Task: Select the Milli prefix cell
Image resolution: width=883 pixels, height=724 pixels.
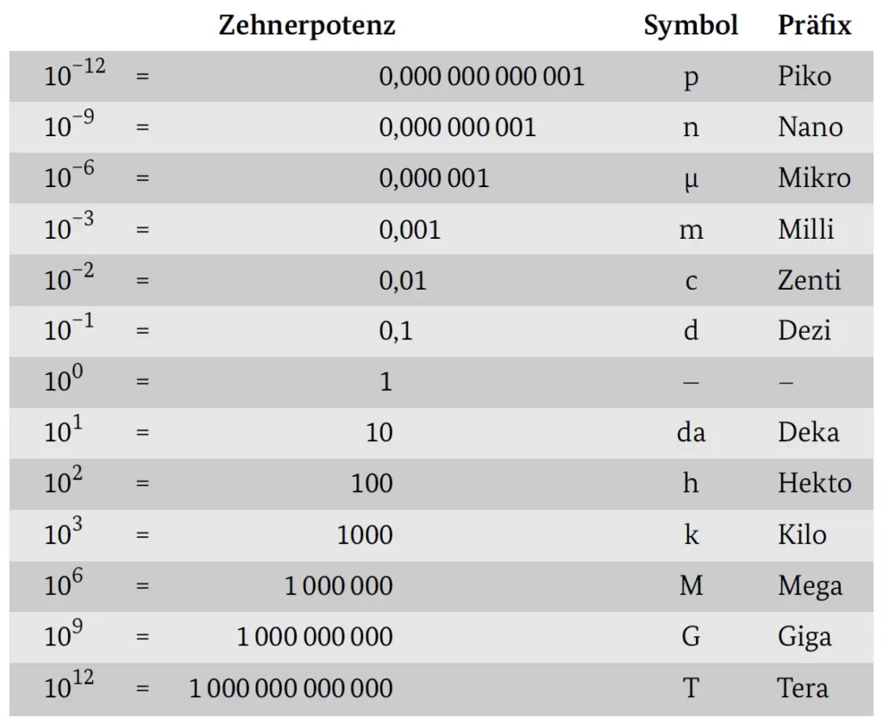Action: [805, 230]
